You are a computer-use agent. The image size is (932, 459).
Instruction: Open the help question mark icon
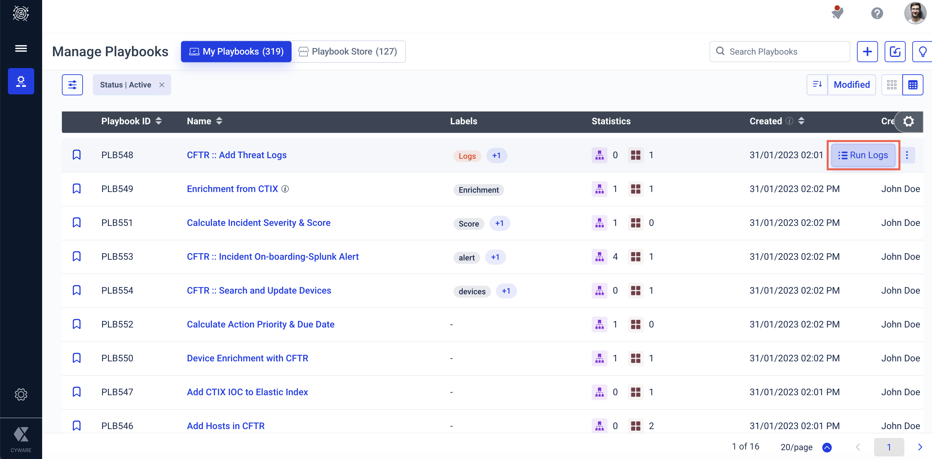click(877, 14)
